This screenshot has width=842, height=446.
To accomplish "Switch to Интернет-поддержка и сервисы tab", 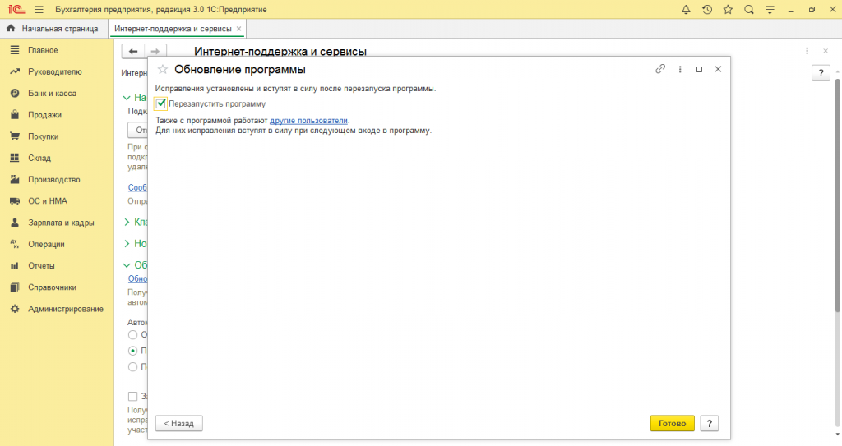I will pos(173,29).
